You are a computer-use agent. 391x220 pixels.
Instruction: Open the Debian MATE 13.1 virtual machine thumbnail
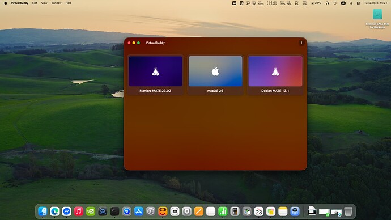(275, 71)
